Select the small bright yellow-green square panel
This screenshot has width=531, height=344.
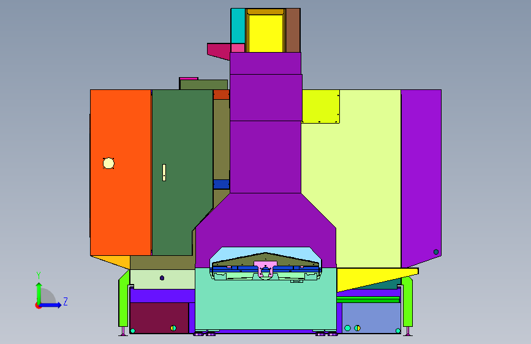pos(321,107)
